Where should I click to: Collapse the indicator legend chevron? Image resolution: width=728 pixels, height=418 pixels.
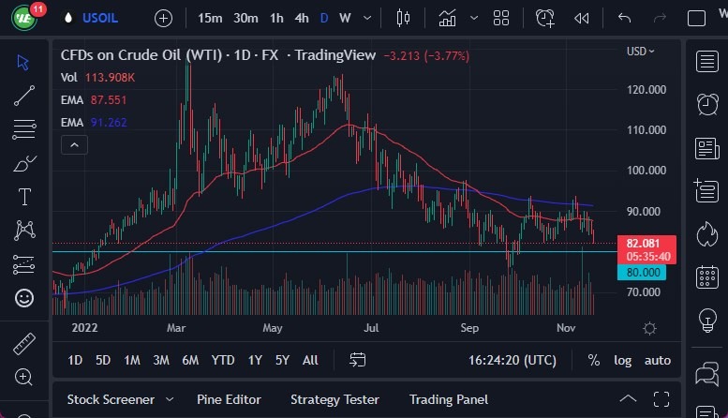[73, 144]
